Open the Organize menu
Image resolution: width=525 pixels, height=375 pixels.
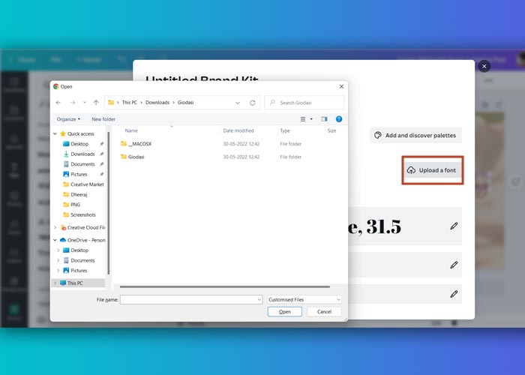(x=68, y=119)
